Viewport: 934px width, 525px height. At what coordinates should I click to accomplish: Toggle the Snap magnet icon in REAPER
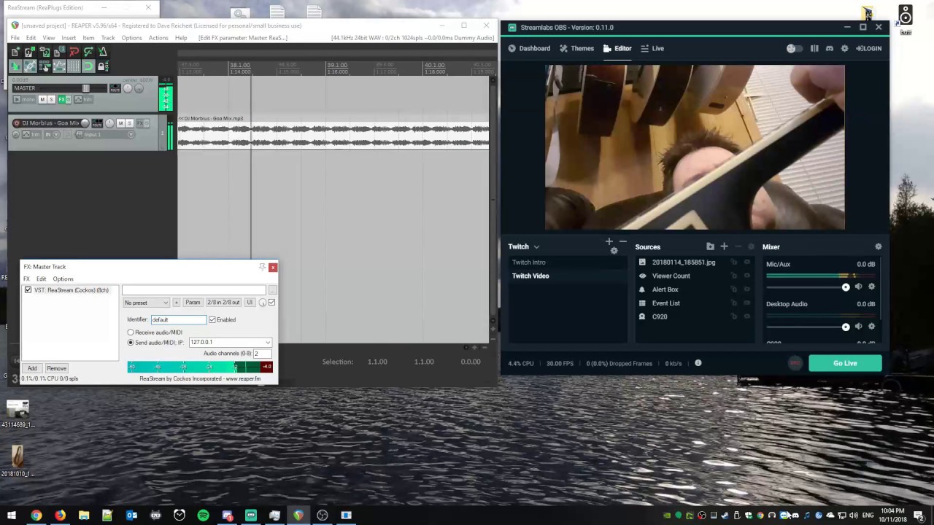click(x=88, y=66)
